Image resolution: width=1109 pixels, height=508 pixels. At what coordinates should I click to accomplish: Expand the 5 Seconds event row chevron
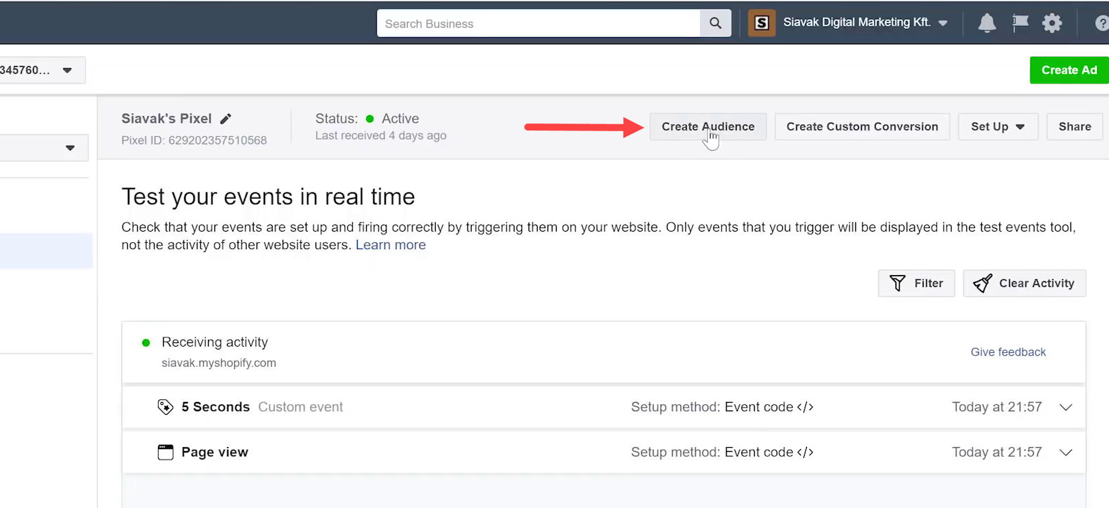click(1065, 408)
